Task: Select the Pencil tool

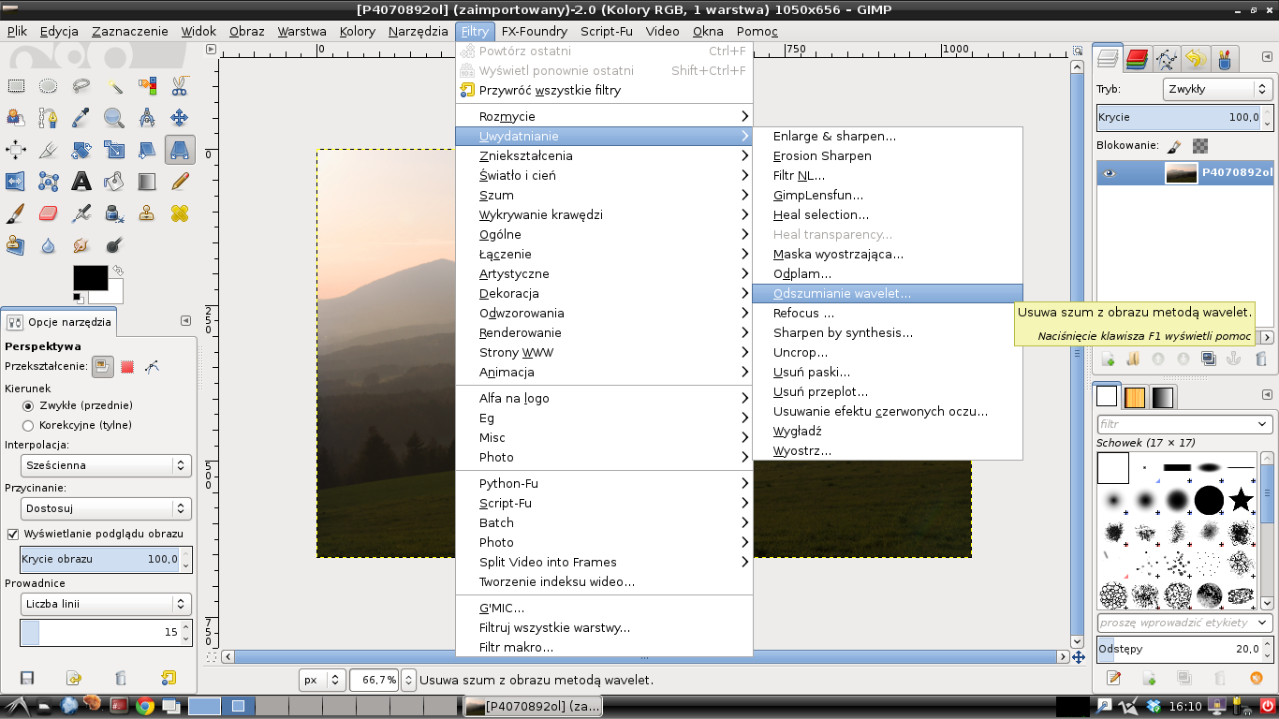Action: click(x=180, y=182)
